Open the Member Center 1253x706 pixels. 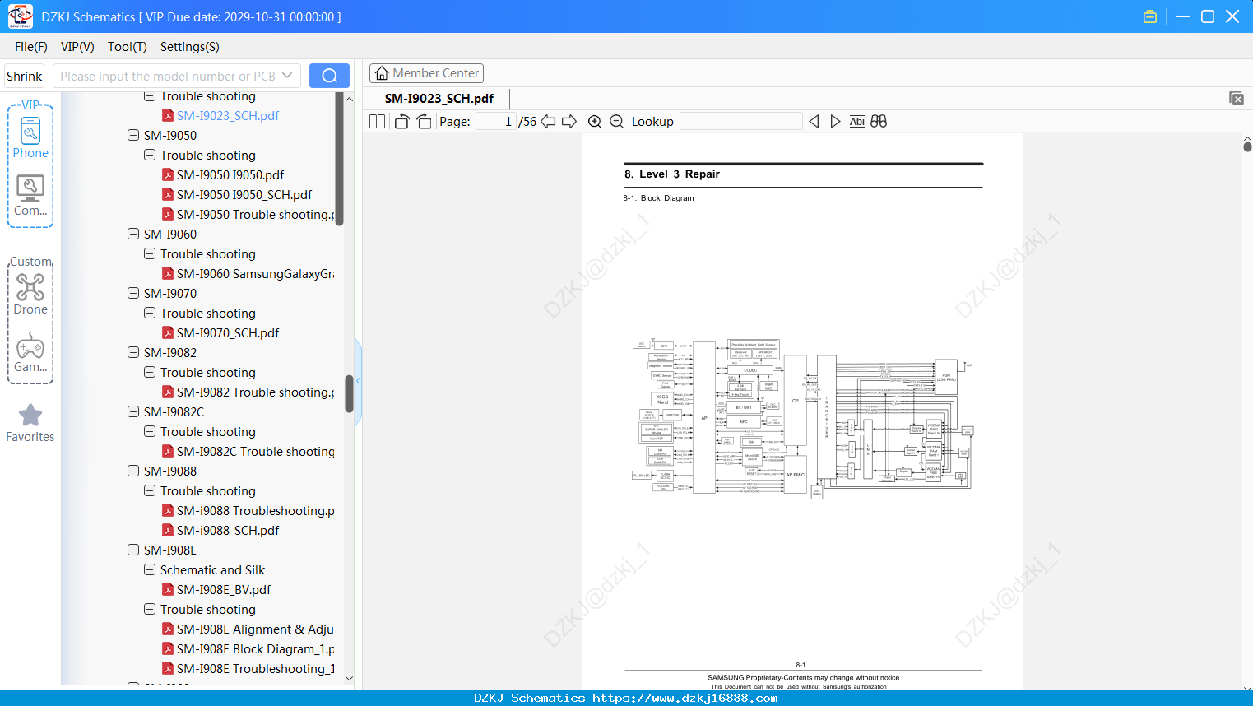426,73
